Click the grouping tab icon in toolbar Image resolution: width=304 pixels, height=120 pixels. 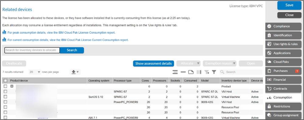click(x=191, y=72)
